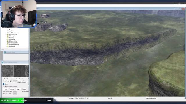Select the Structure painter tree item
This screenshot has width=186, height=104.
coord(13,43)
